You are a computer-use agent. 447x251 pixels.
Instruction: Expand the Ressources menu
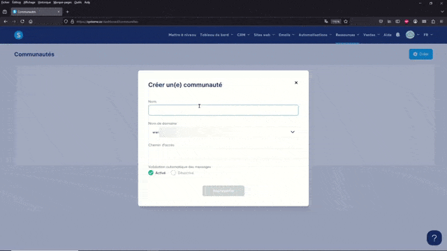coord(347,35)
